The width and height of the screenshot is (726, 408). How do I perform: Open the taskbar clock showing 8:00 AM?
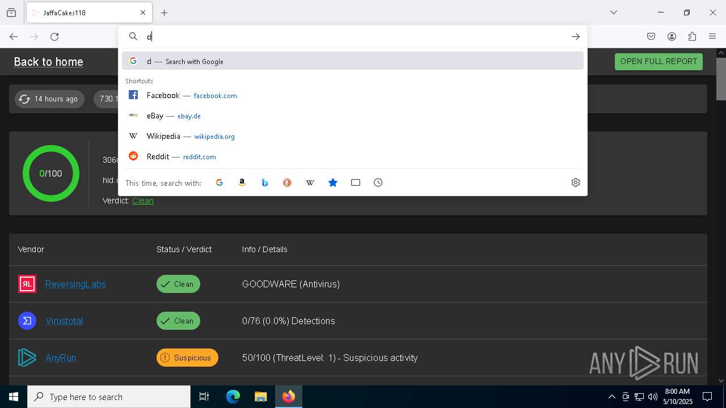point(678,397)
